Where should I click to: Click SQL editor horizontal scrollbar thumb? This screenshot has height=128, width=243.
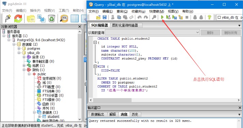click(112, 100)
